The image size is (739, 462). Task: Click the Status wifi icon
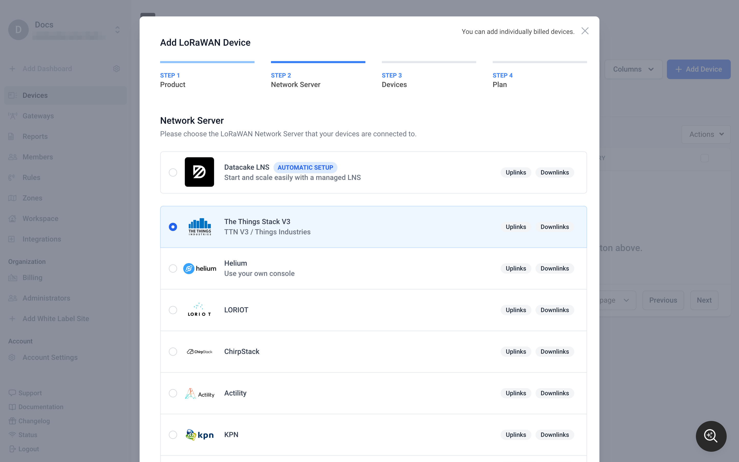coord(12,435)
